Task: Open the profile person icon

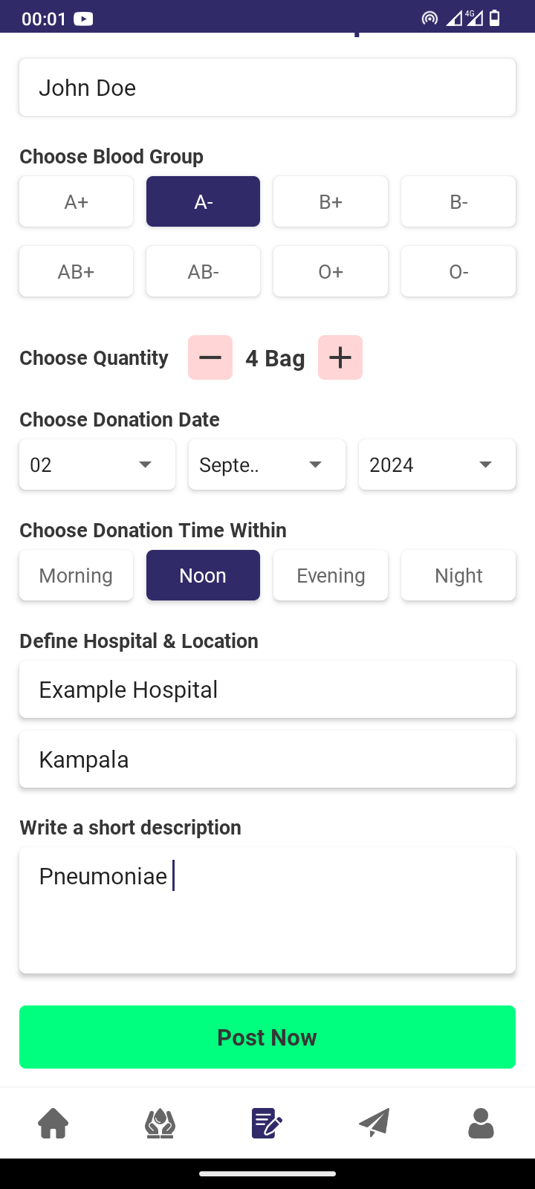Action: [481, 1123]
